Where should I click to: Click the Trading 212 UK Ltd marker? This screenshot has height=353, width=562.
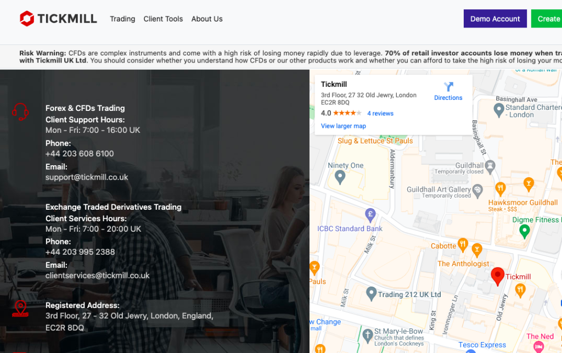tap(372, 294)
